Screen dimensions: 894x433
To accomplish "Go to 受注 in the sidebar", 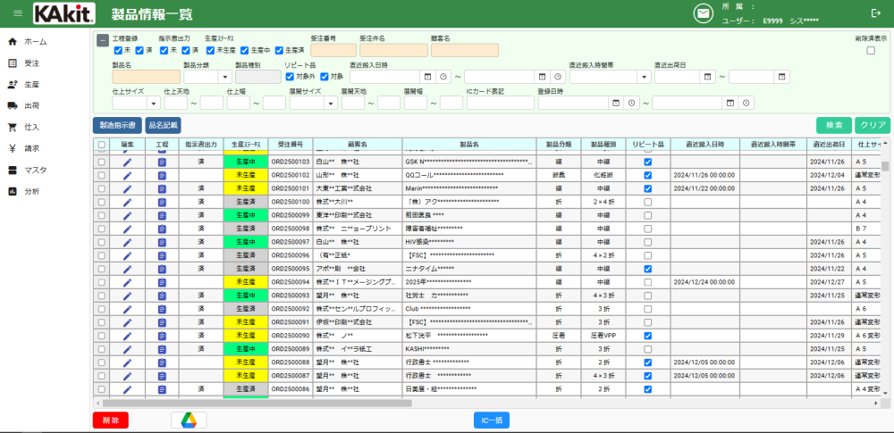I will pos(31,63).
